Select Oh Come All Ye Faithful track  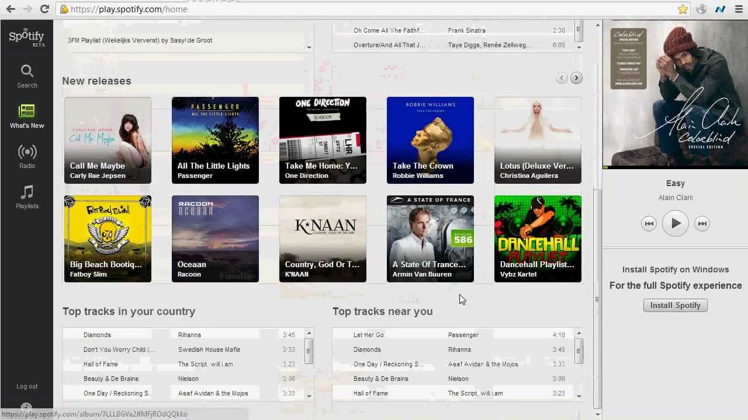pyautogui.click(x=389, y=30)
